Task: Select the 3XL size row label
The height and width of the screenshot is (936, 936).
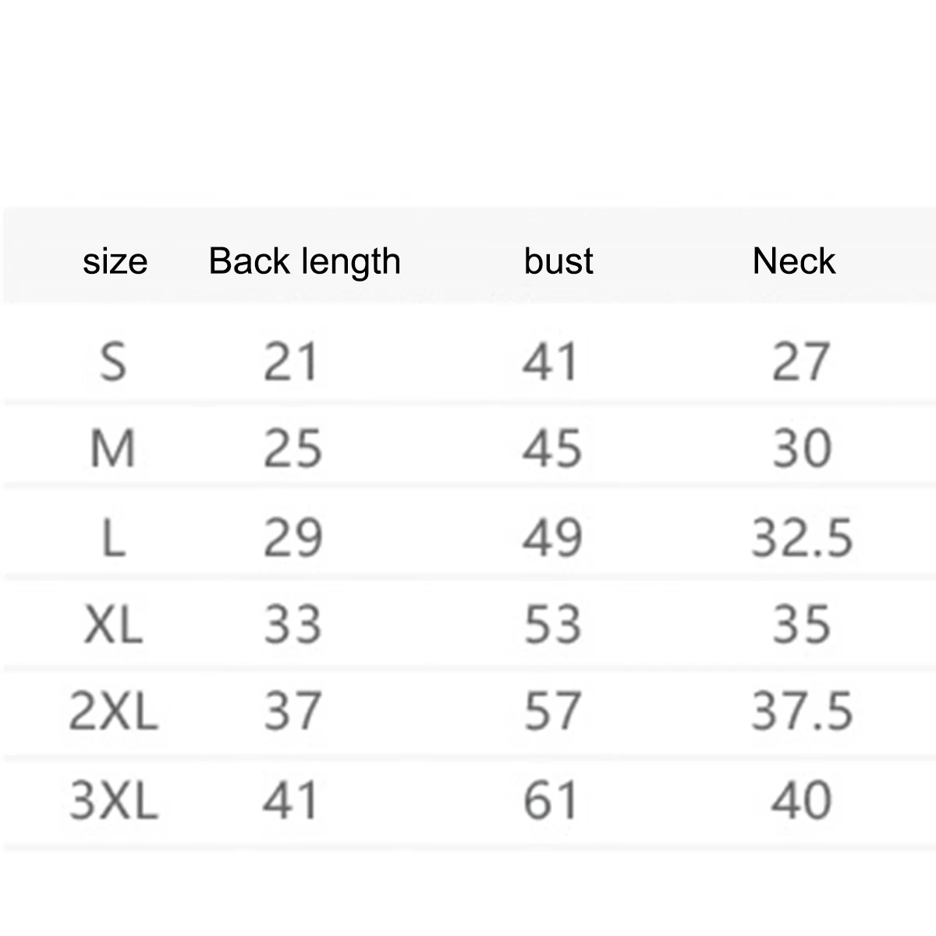Action: (114, 801)
